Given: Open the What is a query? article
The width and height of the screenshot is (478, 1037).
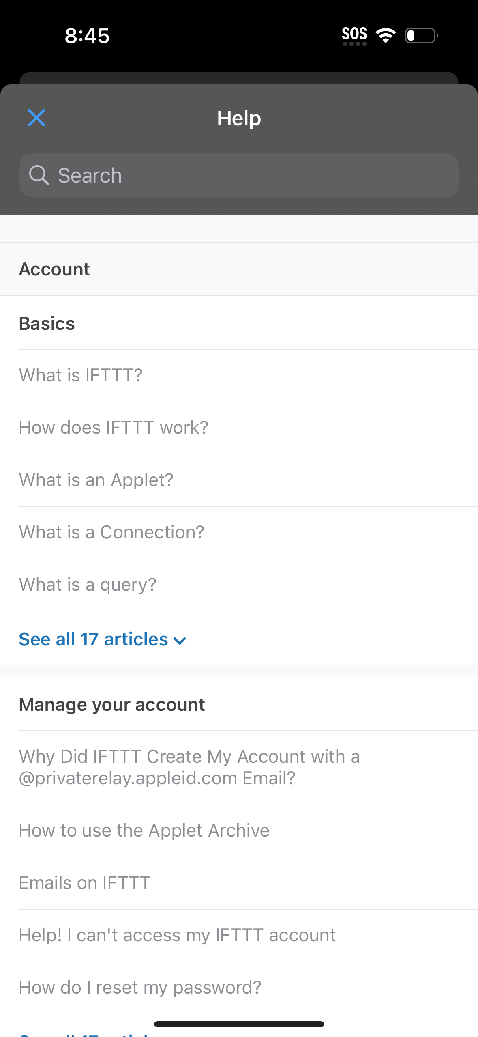Looking at the screenshot, I should [x=88, y=584].
